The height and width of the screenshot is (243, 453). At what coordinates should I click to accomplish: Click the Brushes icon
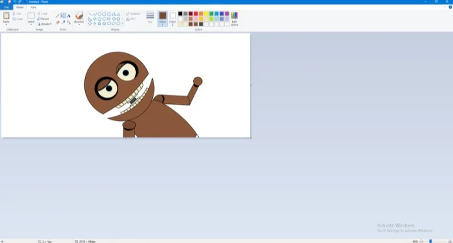79,16
